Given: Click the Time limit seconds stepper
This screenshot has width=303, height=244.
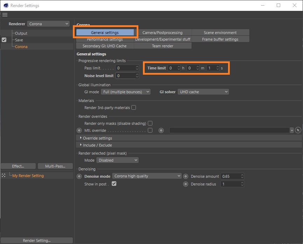Looking at the screenshot, I should [x=218, y=68].
